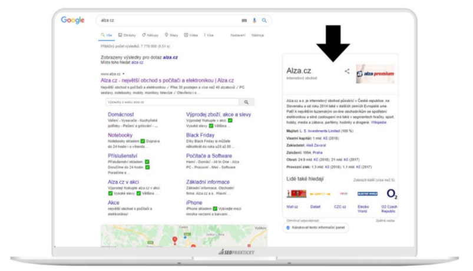Open the Více menu
Viewport: 473px width, 271px height.
[x=209, y=35]
